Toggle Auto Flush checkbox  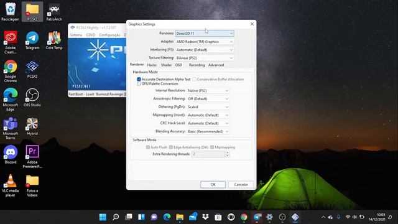pyautogui.click(x=148, y=147)
